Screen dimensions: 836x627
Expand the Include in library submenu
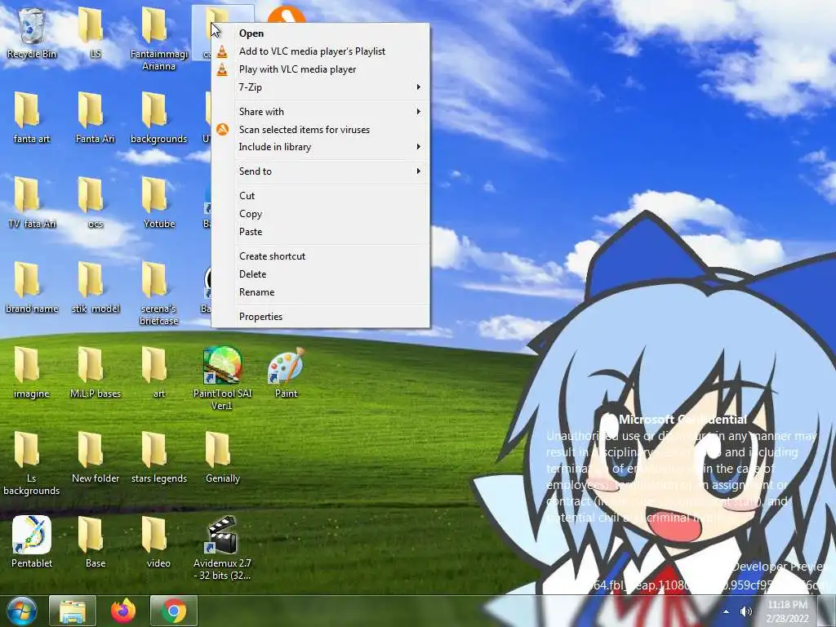tap(320, 147)
